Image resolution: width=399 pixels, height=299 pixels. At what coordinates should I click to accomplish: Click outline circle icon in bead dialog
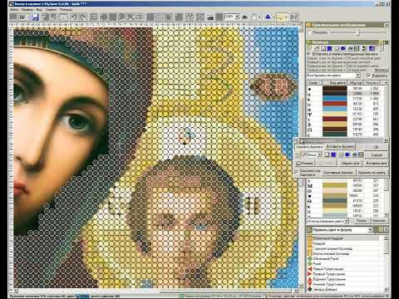tap(341, 154)
